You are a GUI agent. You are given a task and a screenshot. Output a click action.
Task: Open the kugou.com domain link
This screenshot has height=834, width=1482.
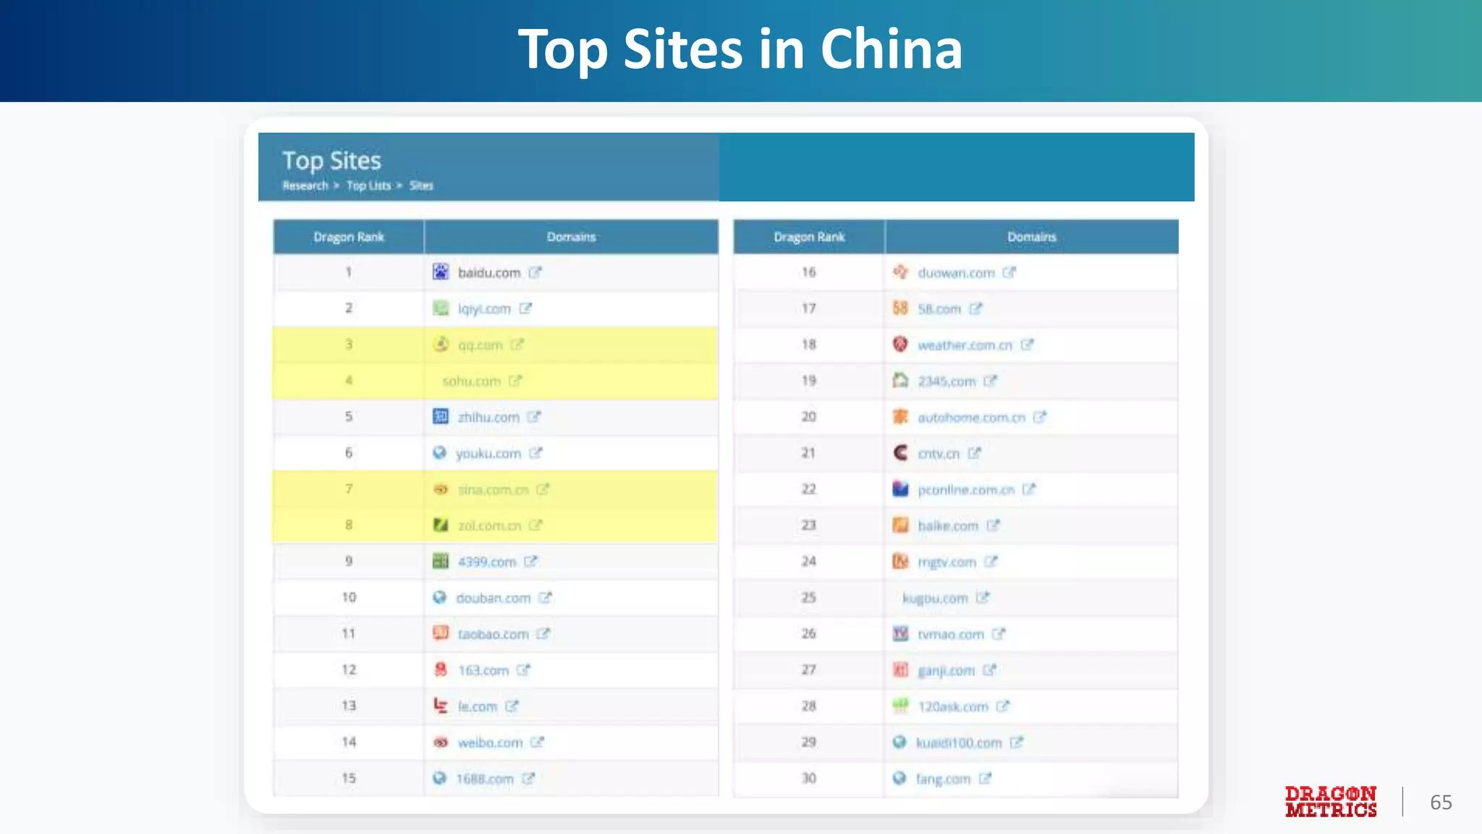[x=935, y=599]
